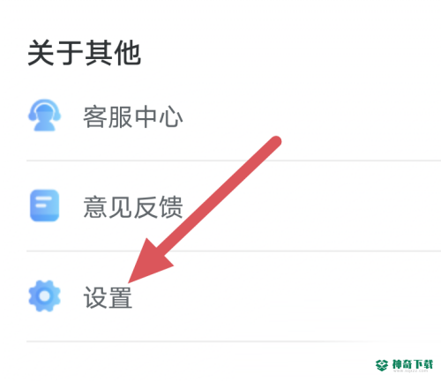
Task: Click the rounded tail end of the red arrow
Action: pyautogui.click(x=275, y=142)
